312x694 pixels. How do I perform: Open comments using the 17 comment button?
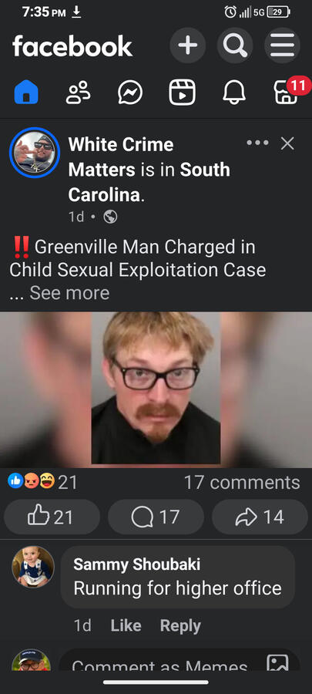point(156,517)
